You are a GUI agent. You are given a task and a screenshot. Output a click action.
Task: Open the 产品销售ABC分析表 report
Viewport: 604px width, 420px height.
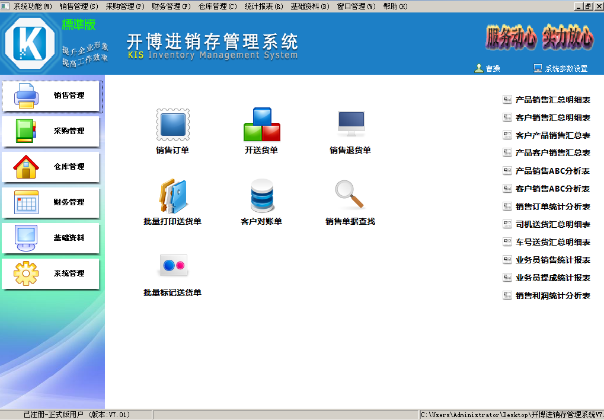(553, 171)
